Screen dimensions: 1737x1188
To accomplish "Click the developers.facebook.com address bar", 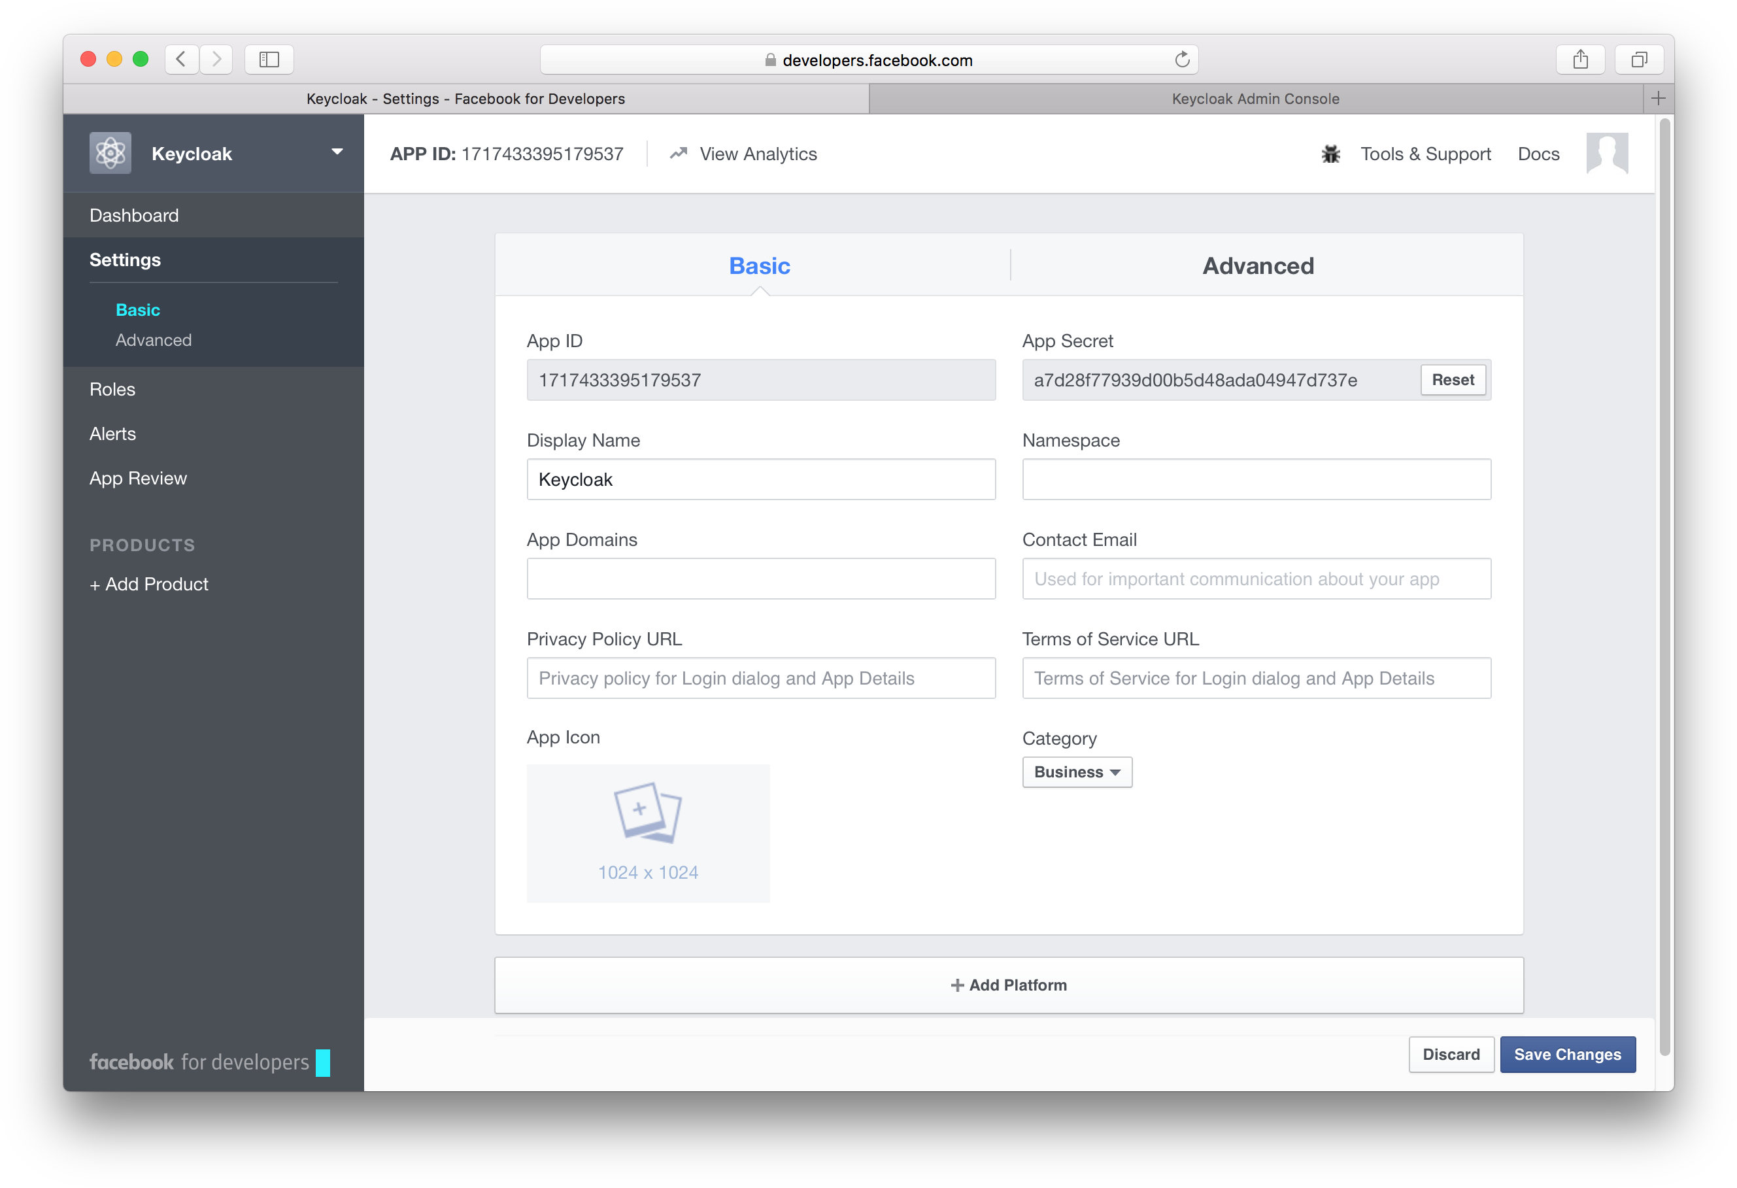I will coord(869,59).
